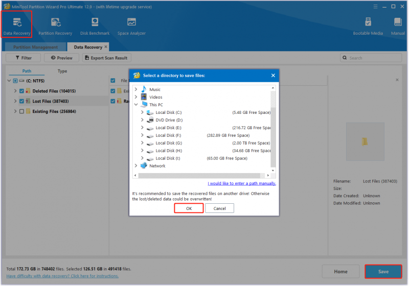409x286 pixels.
Task: Click the Local Disk (E:) drive icon
Action: pos(150,128)
